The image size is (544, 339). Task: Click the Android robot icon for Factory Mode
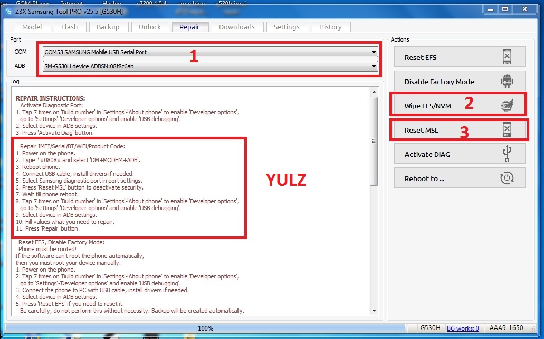coord(507,82)
